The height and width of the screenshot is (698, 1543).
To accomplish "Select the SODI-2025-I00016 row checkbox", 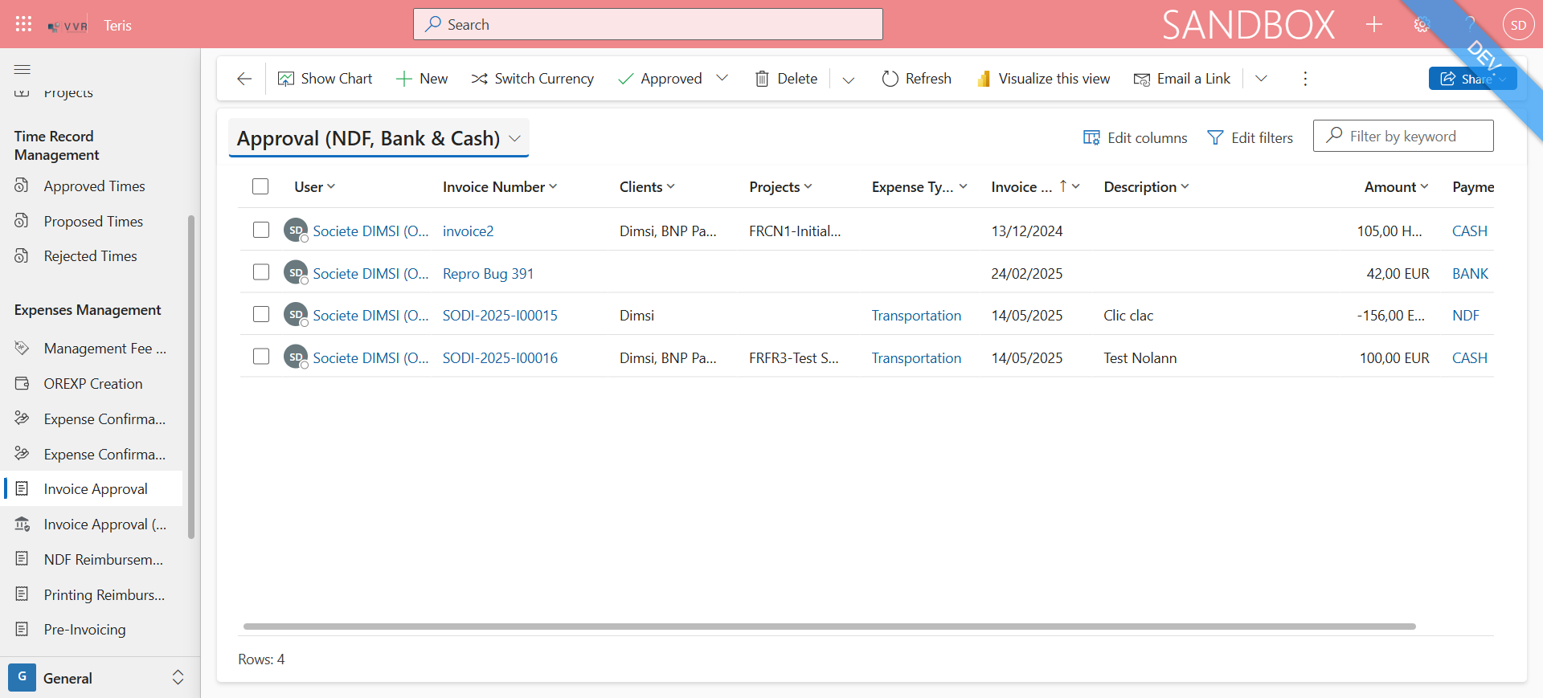I will (x=261, y=357).
